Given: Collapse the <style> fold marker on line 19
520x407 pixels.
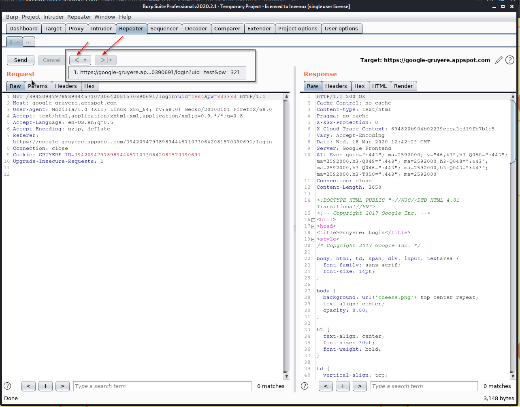Looking at the screenshot, I should [x=313, y=239].
